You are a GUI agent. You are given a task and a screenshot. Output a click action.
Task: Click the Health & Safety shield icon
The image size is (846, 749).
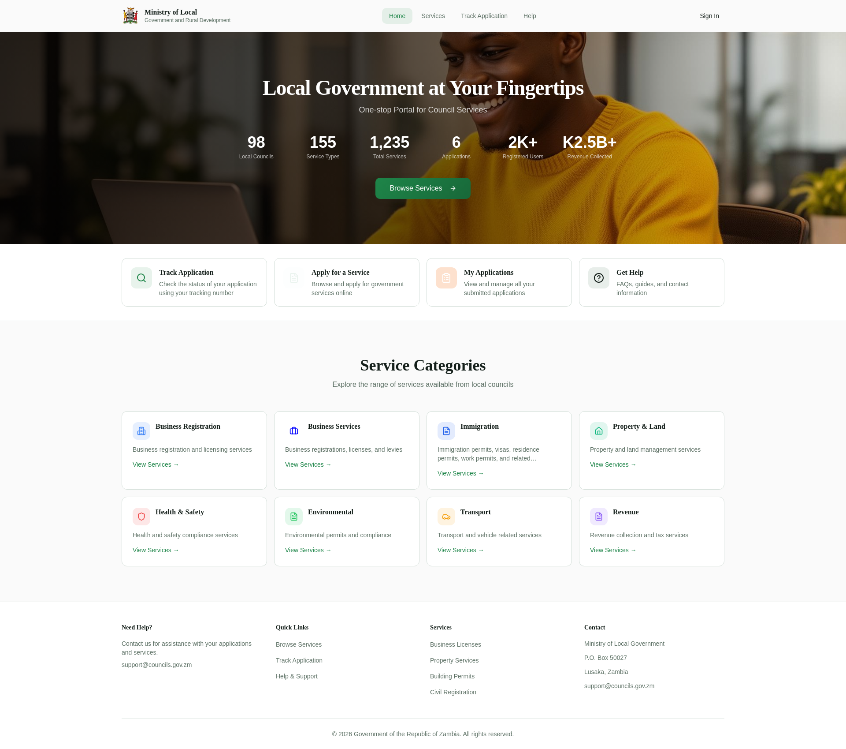[141, 517]
